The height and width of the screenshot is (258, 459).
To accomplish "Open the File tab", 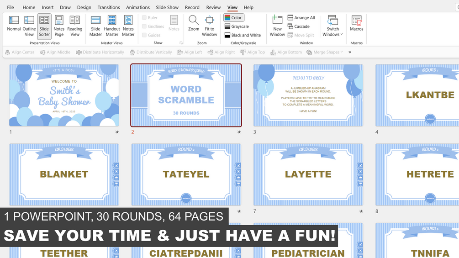I will pos(10,7).
